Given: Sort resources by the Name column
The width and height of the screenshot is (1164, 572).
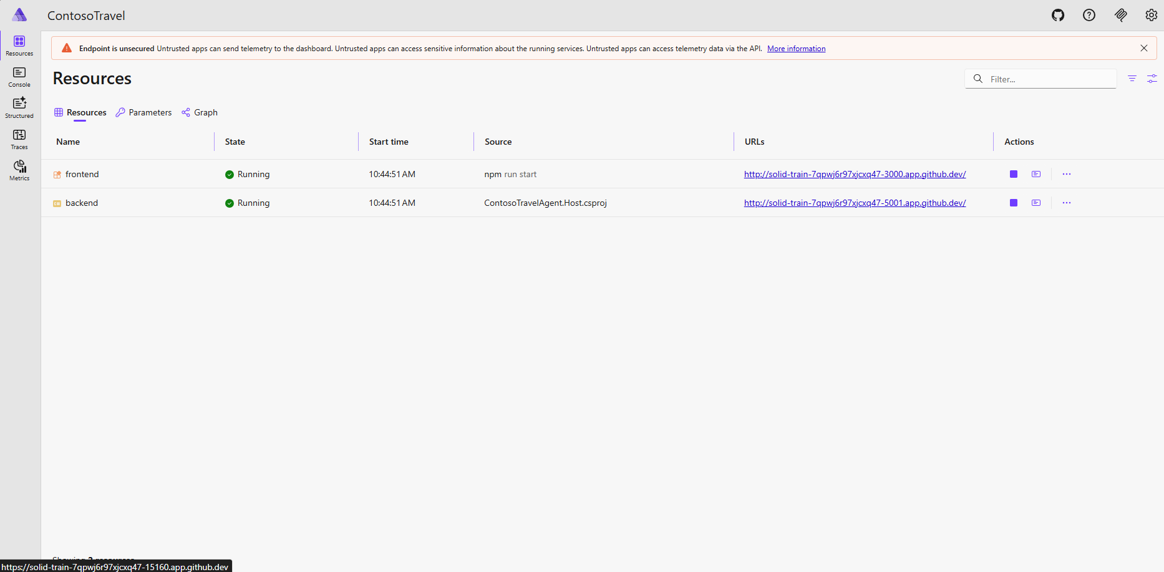Looking at the screenshot, I should tap(68, 142).
